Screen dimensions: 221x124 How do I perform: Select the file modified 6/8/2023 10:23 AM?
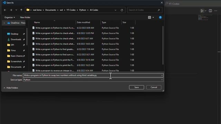coord(83,65)
